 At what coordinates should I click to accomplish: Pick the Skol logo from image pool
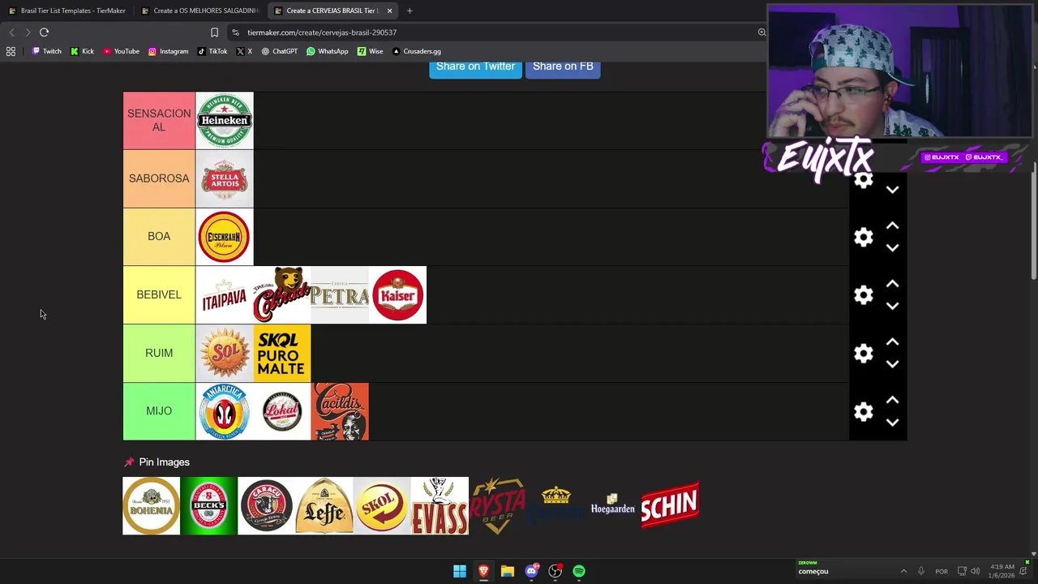coord(382,506)
